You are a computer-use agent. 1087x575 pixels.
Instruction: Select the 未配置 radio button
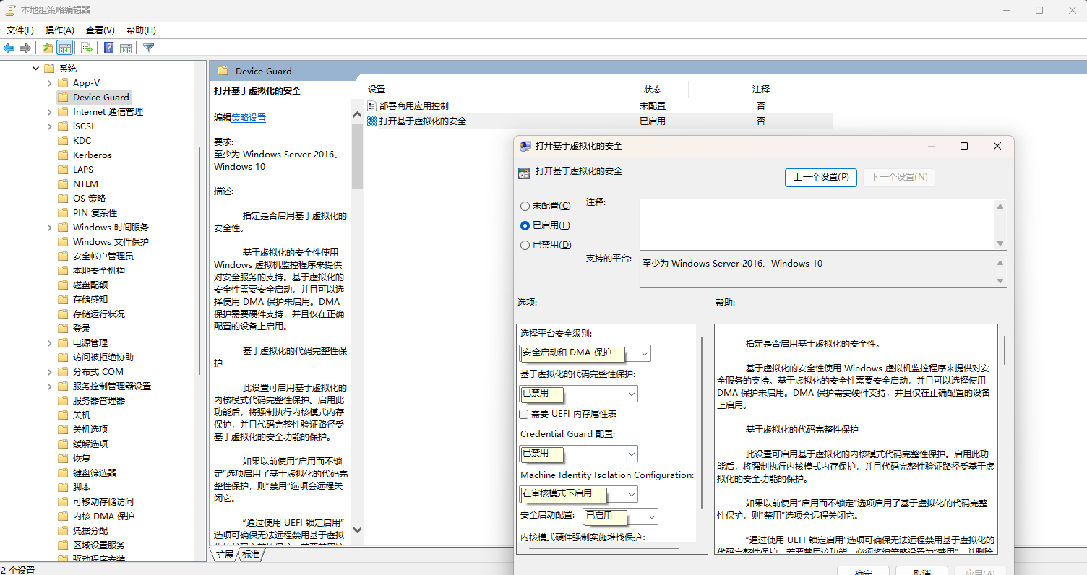[525, 206]
